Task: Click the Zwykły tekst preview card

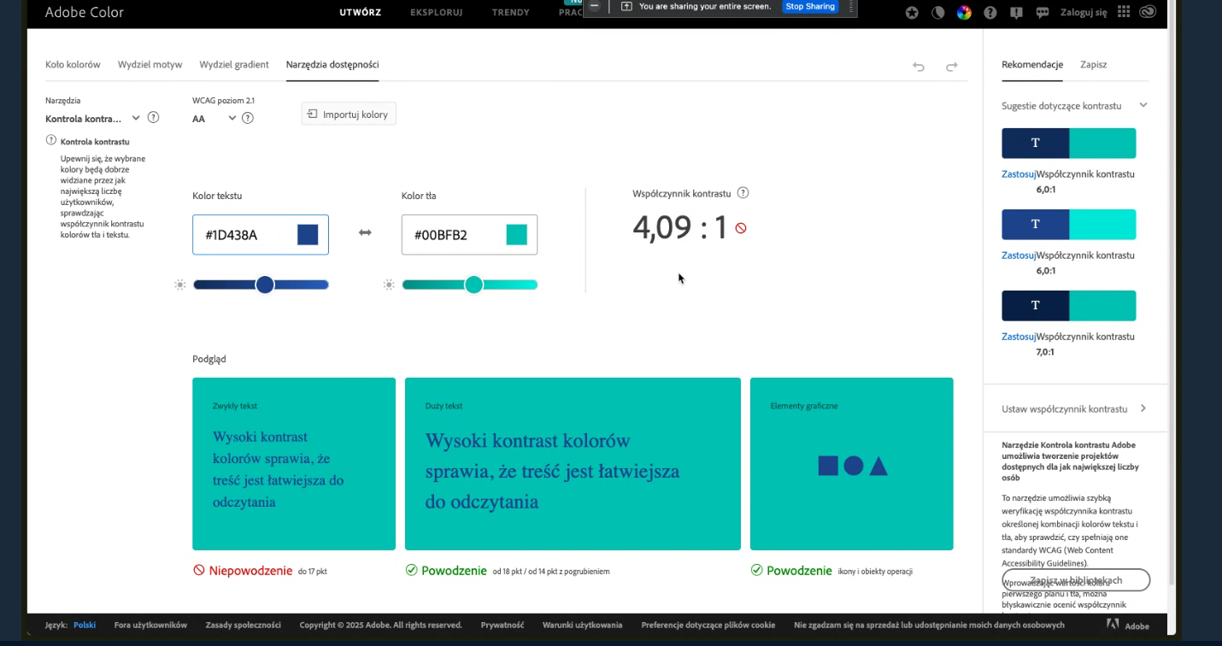Action: coord(294,464)
